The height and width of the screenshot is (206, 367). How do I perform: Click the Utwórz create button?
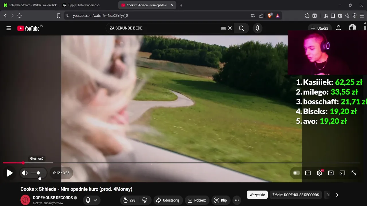tap(319, 28)
